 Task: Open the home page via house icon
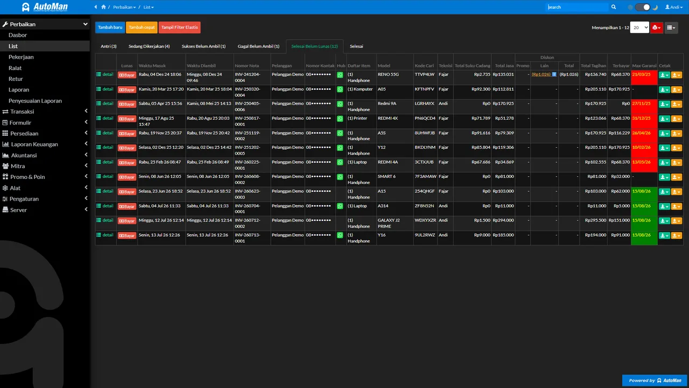pos(103,7)
